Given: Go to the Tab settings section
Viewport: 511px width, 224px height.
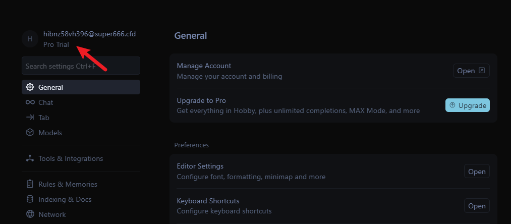Looking at the screenshot, I should coord(44,118).
